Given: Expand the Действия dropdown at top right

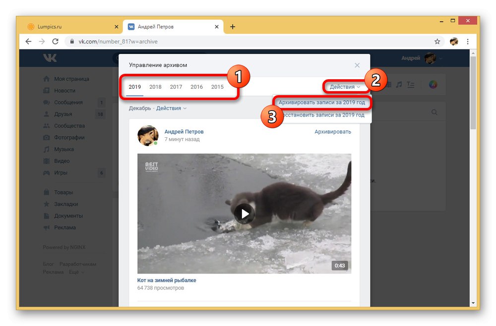Looking at the screenshot, I should pyautogui.click(x=345, y=87).
